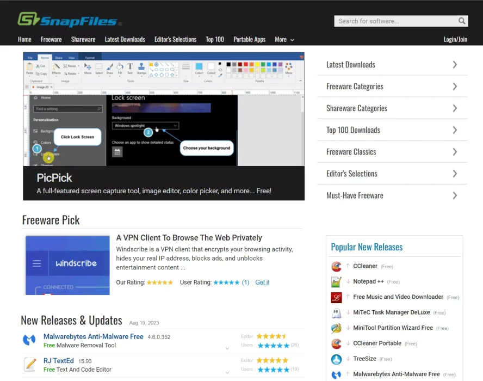Click Malwarebytes icon in New Releases & Updates

(29, 340)
